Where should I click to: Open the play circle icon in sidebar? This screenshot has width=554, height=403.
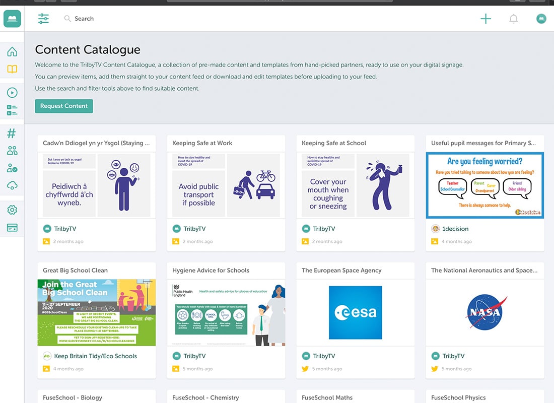pyautogui.click(x=12, y=93)
